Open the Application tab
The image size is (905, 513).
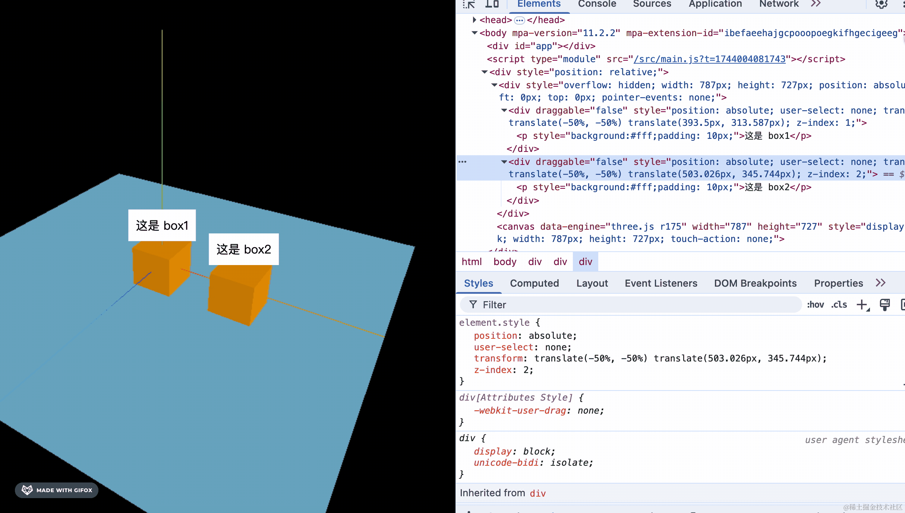[x=715, y=4]
